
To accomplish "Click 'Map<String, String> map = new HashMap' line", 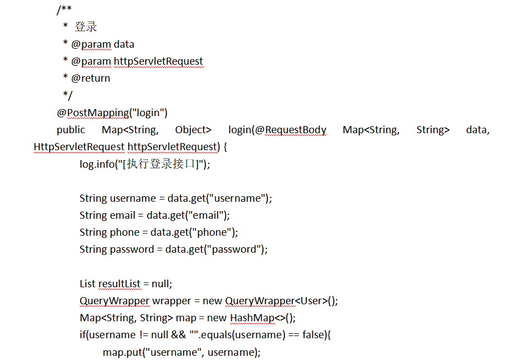I will [188, 318].
